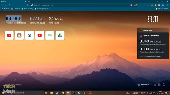Open the red circular app on the taskbar
Image resolution: width=170 pixels, height=95 pixels.
click(x=90, y=93)
